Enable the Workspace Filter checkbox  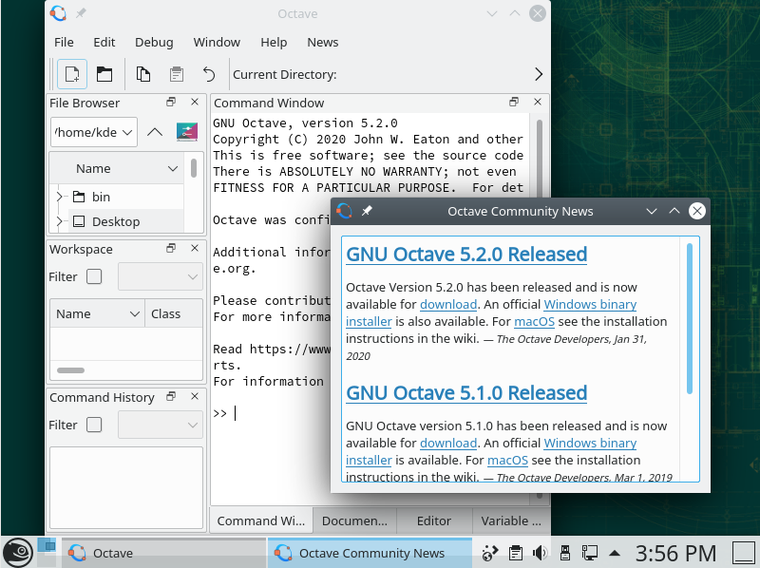point(94,277)
